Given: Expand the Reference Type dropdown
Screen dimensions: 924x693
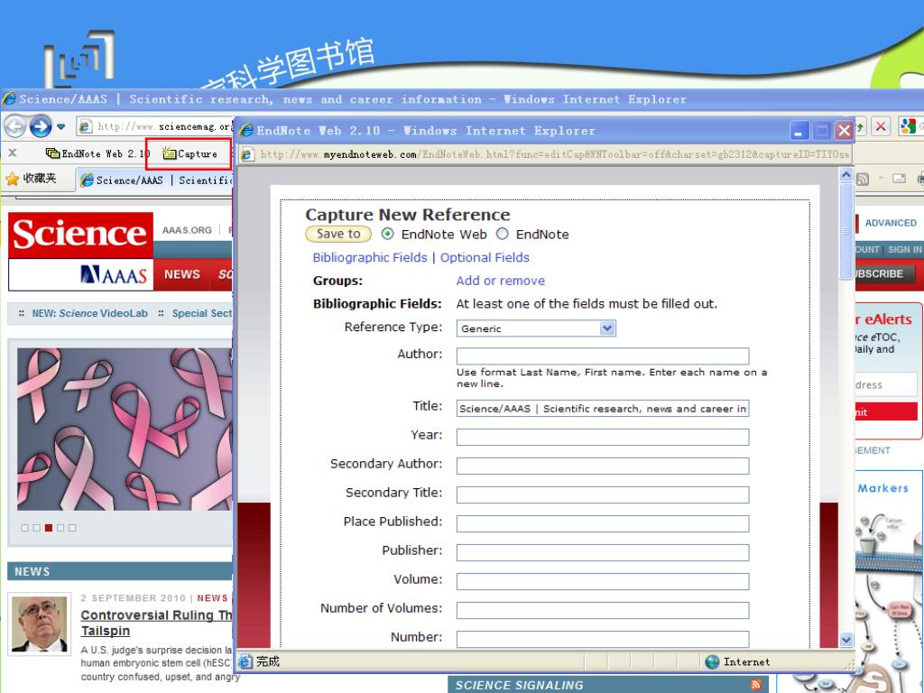Looking at the screenshot, I should point(607,328).
